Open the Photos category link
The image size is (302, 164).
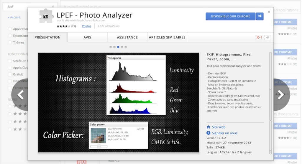click(86, 26)
